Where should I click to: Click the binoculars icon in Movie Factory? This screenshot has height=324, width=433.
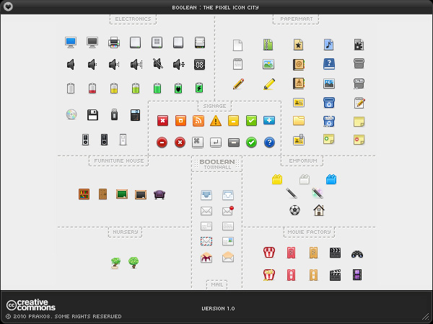(357, 253)
